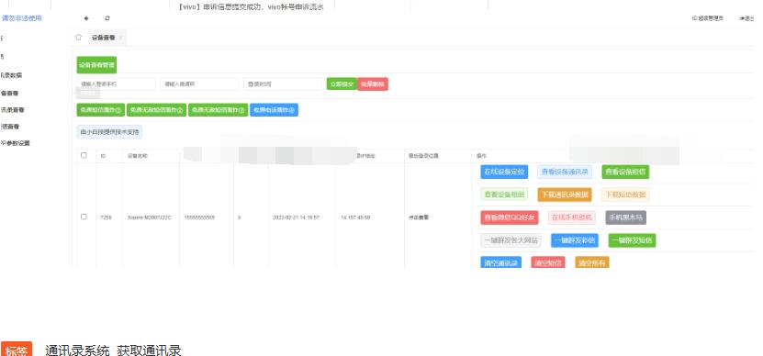
Task: Click the blue 一键群发彩信 button
Action: coord(575,240)
